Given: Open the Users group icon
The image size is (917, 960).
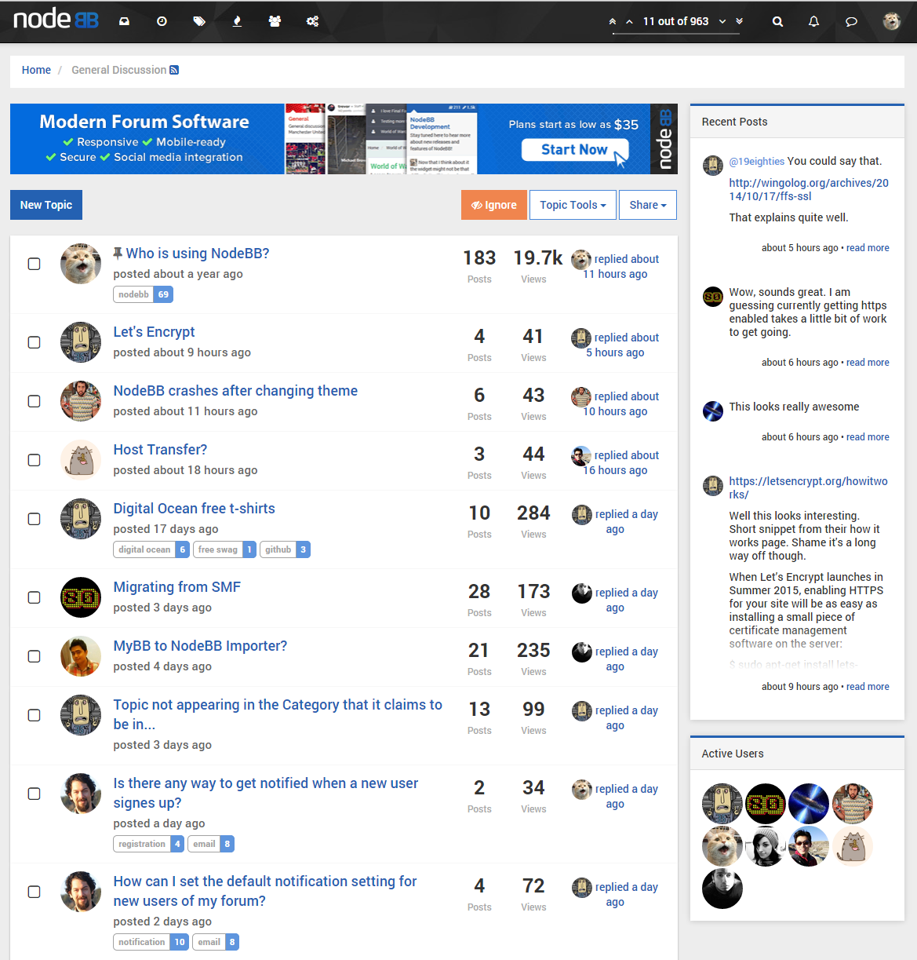Looking at the screenshot, I should (275, 22).
